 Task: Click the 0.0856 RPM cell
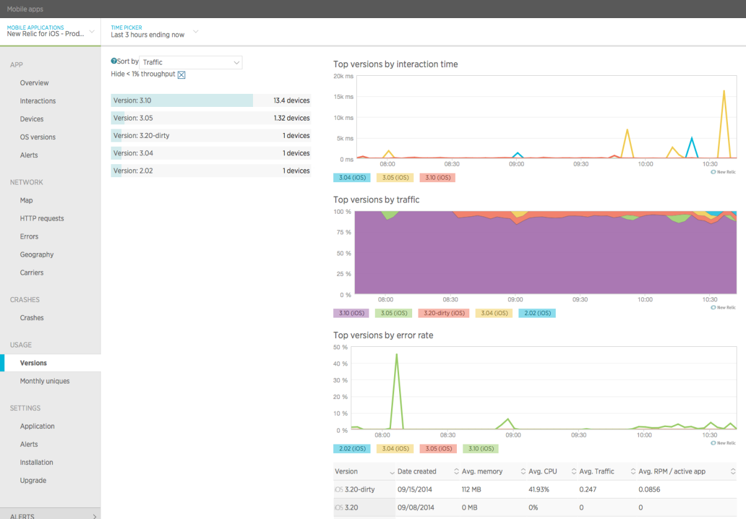[649, 489]
